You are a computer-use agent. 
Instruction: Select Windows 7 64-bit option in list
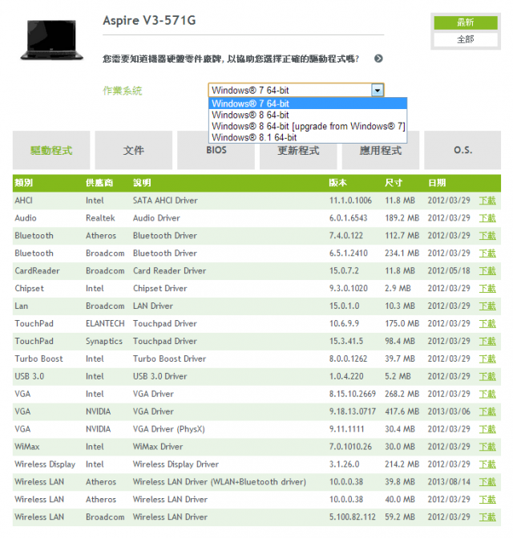[x=308, y=103]
